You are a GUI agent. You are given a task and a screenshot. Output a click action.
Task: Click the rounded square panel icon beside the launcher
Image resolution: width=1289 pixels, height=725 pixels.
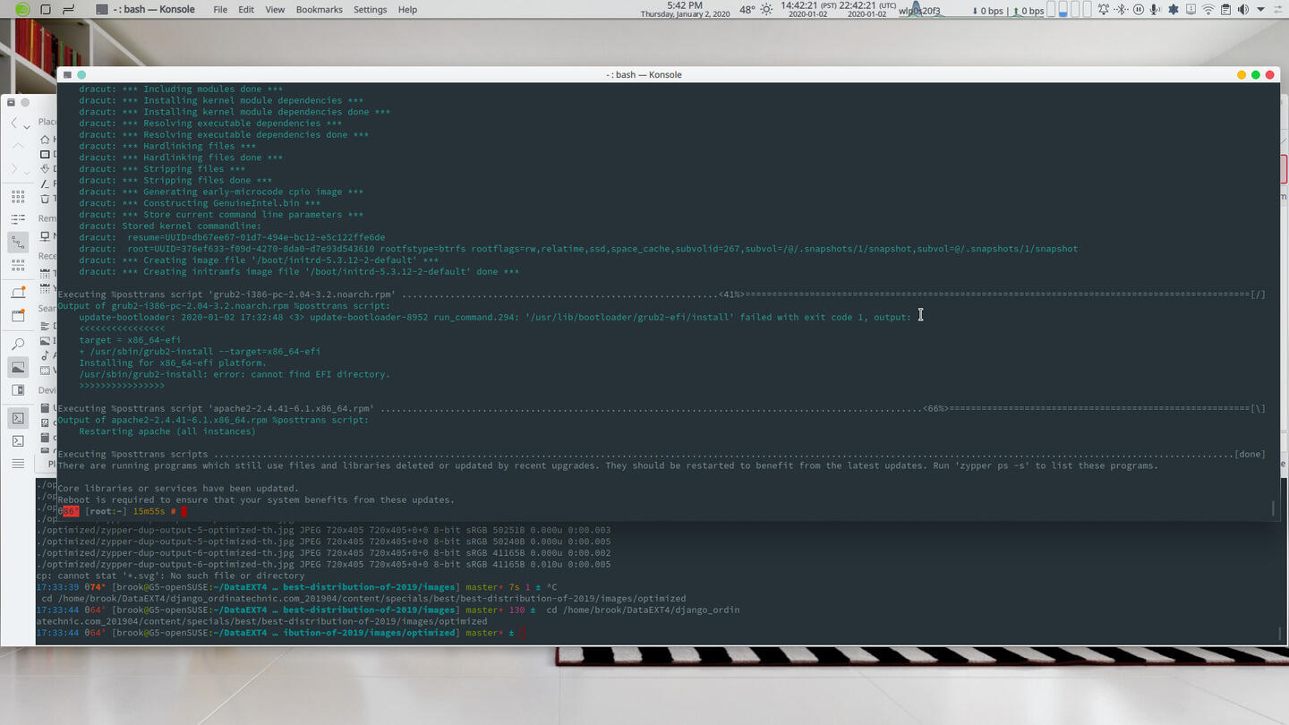(x=46, y=10)
